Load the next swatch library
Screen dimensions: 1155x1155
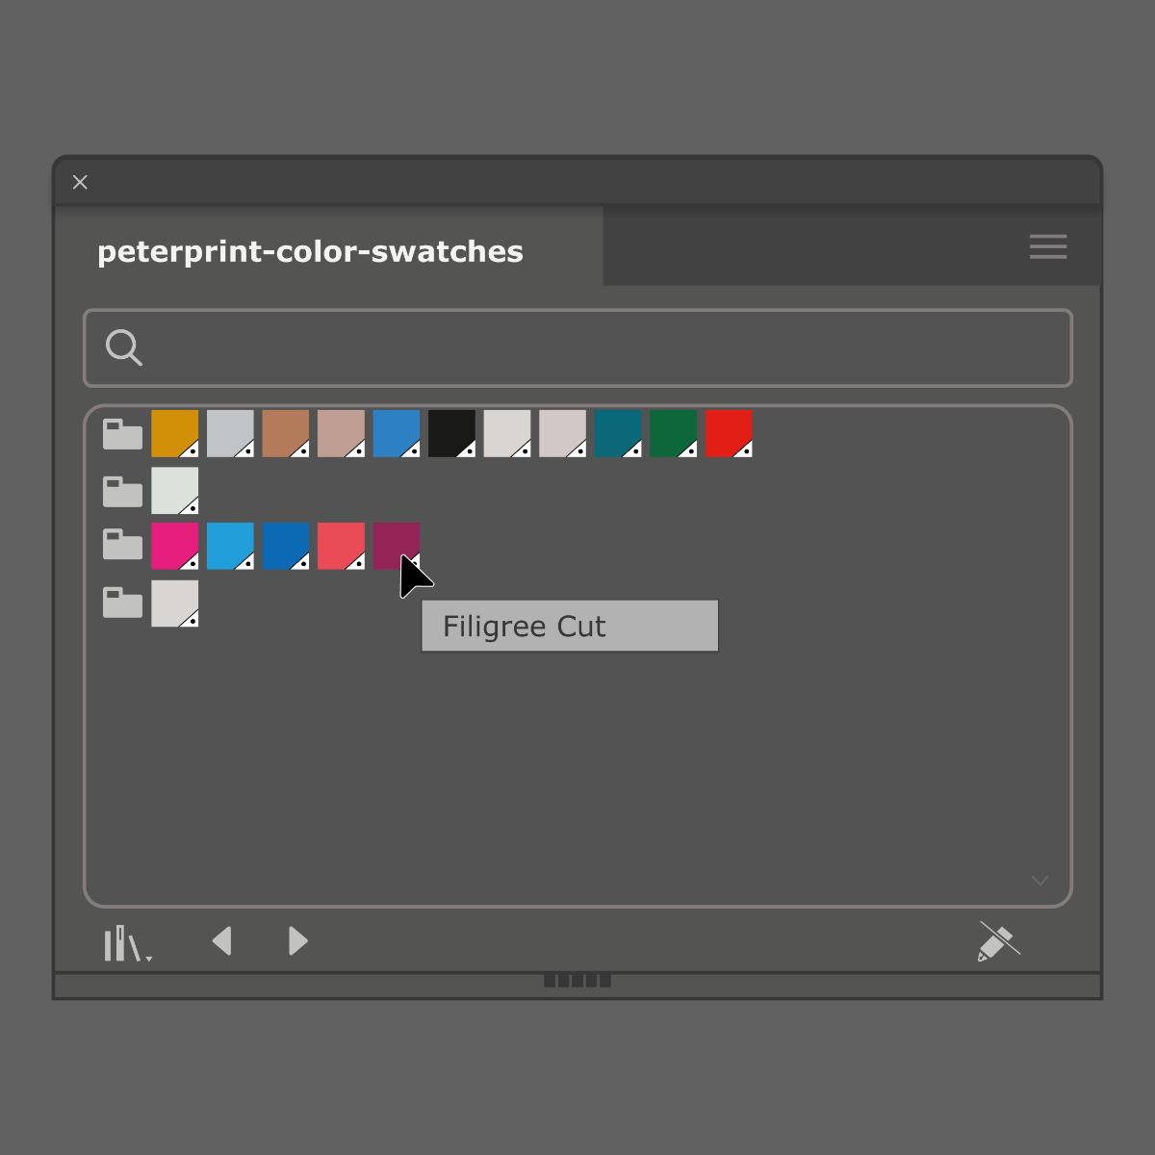pyautogui.click(x=297, y=941)
